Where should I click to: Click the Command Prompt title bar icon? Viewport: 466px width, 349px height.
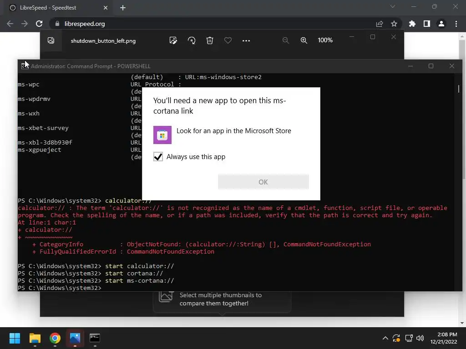coord(25,66)
